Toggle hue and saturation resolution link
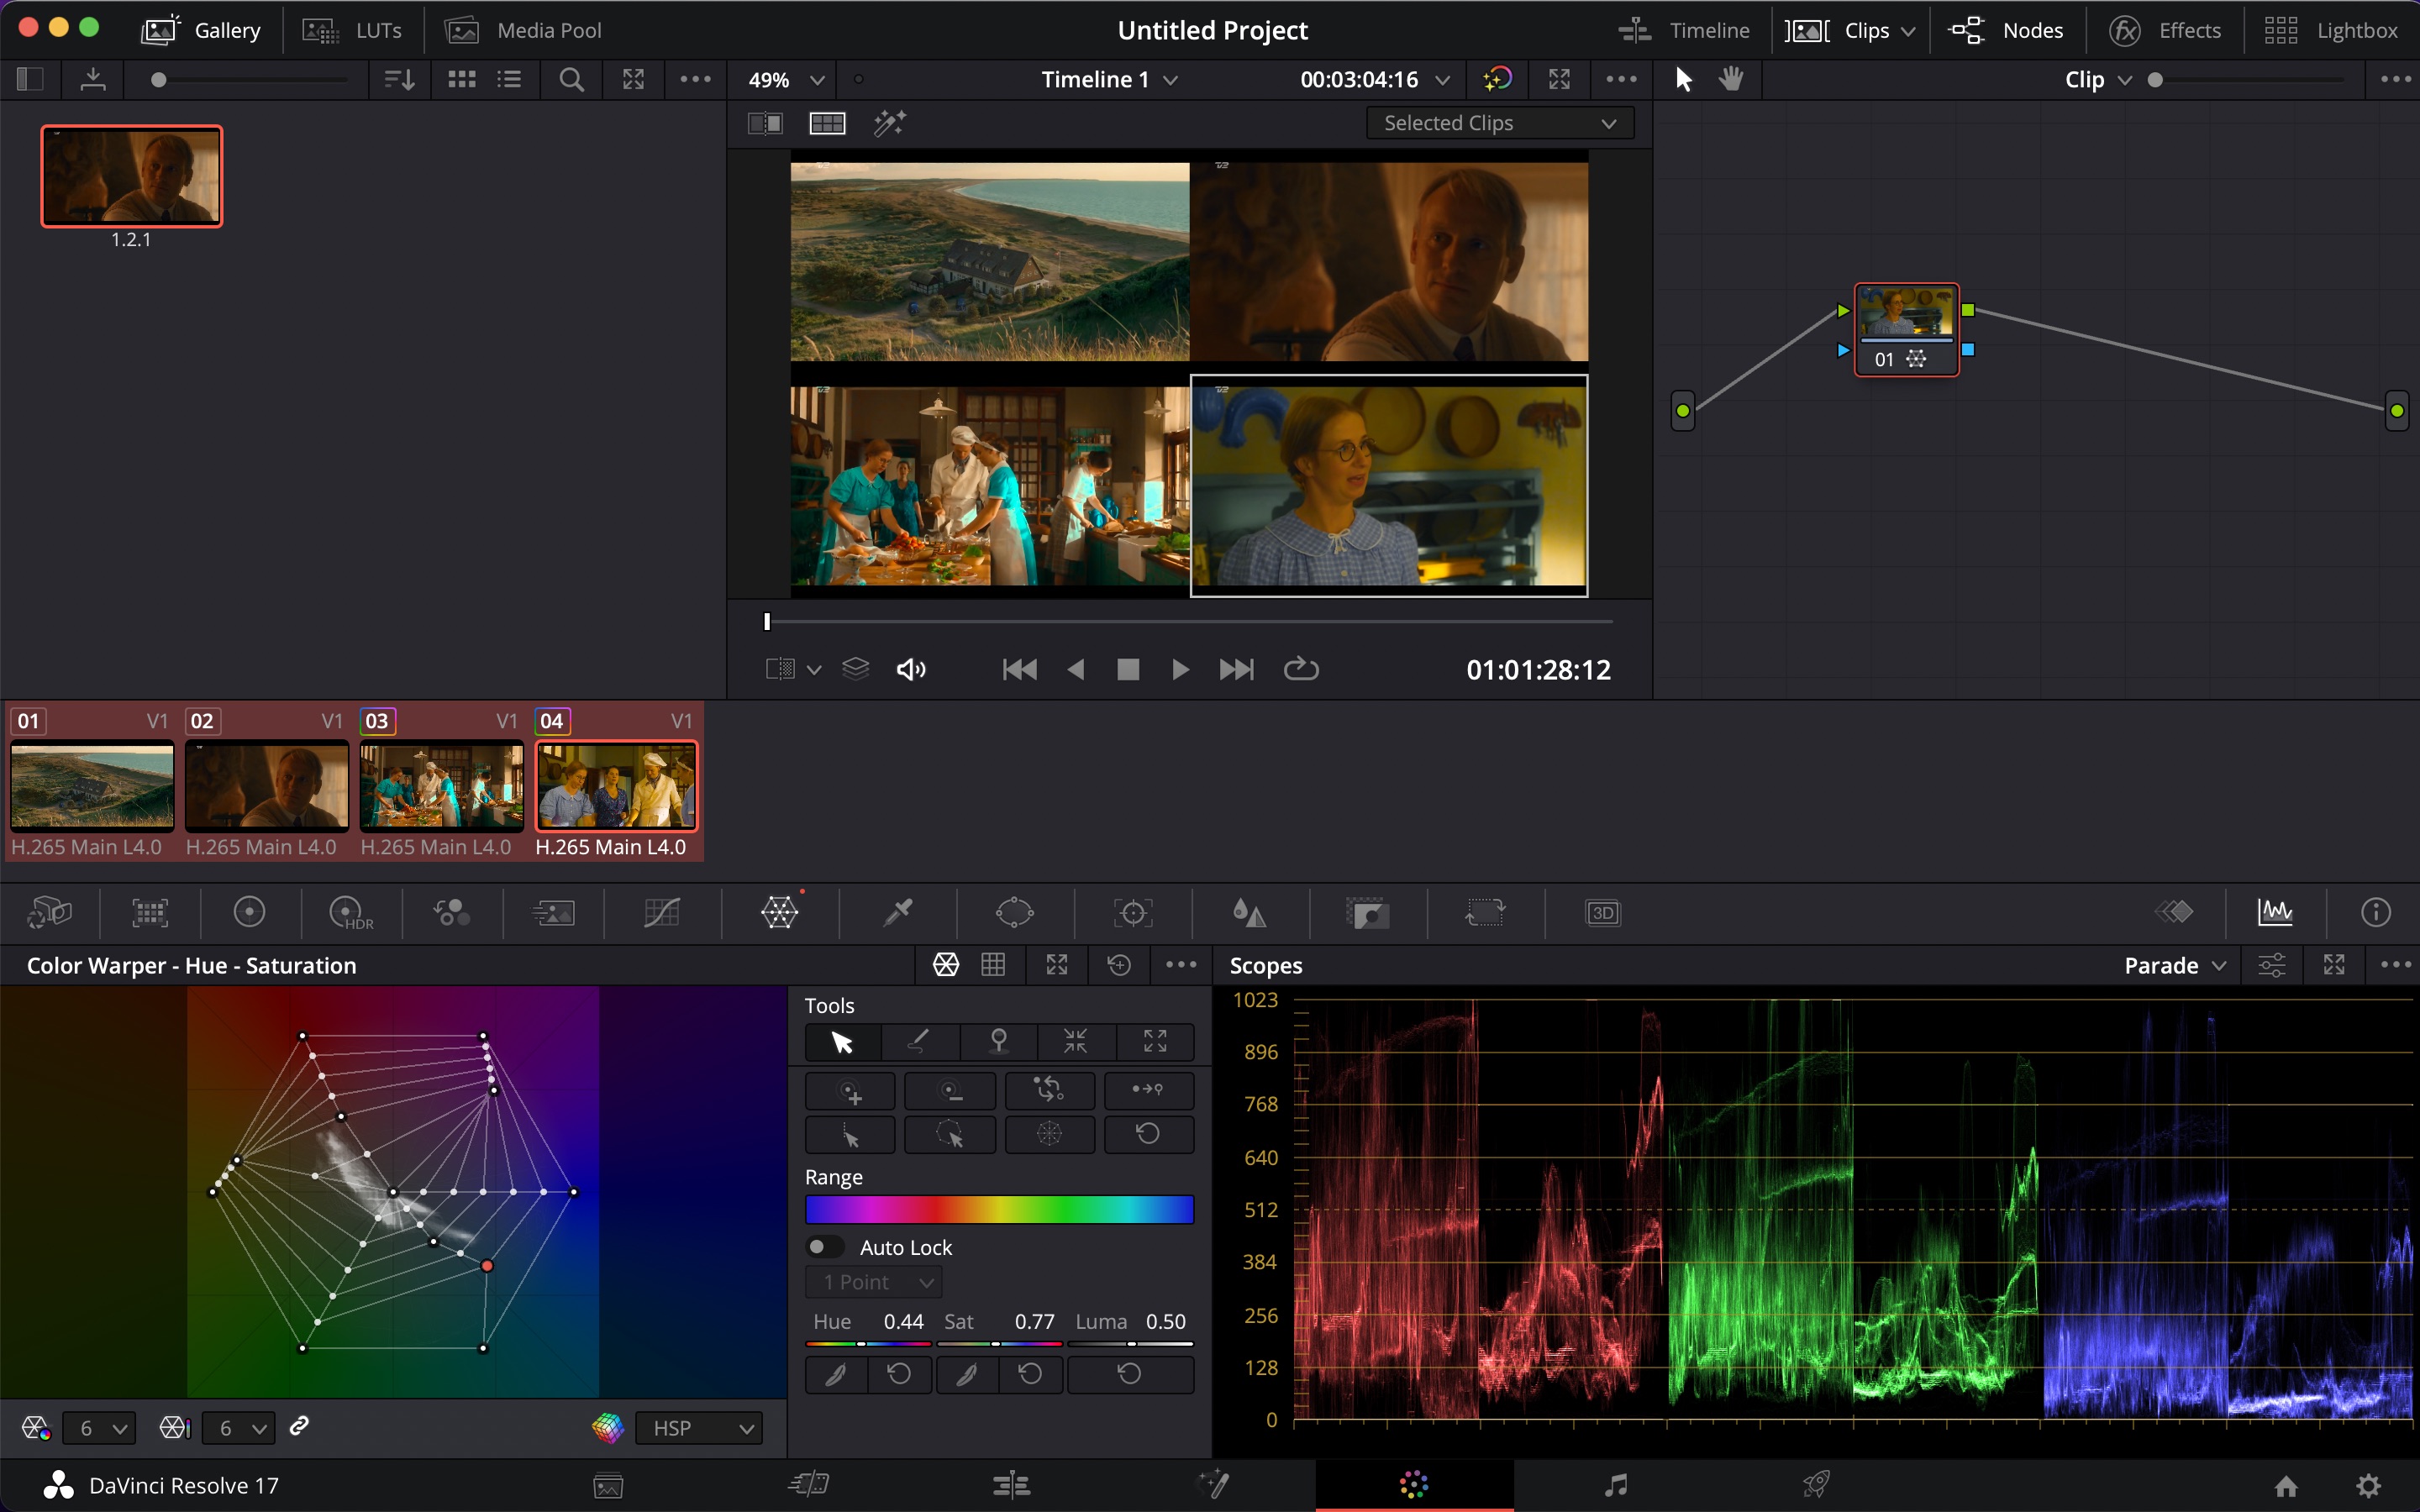 point(299,1427)
